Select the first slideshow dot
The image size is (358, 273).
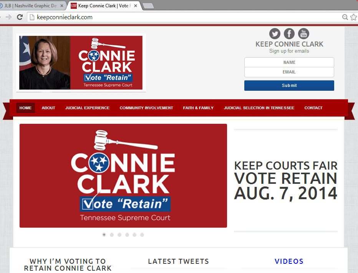click(x=104, y=235)
